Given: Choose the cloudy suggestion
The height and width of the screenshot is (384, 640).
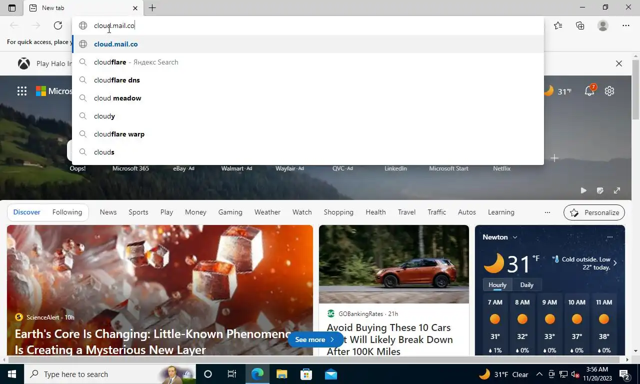Looking at the screenshot, I should (x=308, y=116).
